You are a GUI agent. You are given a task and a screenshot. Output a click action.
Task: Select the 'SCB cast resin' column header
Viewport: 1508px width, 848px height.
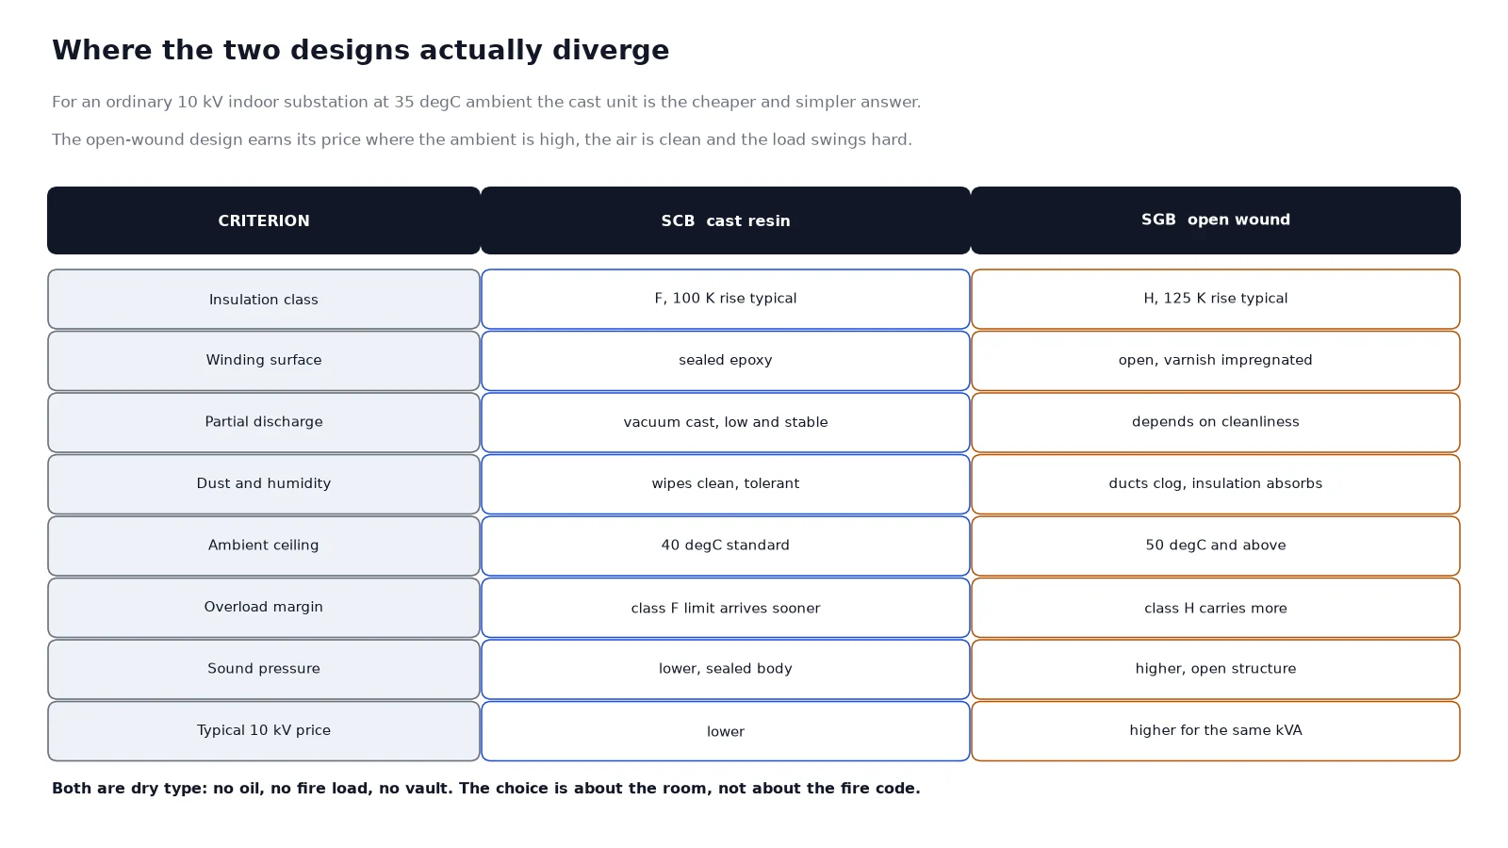tap(726, 220)
